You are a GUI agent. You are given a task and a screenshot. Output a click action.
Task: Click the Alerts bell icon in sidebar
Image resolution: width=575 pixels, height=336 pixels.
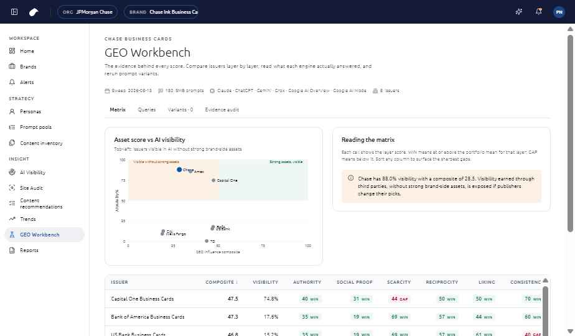12,82
